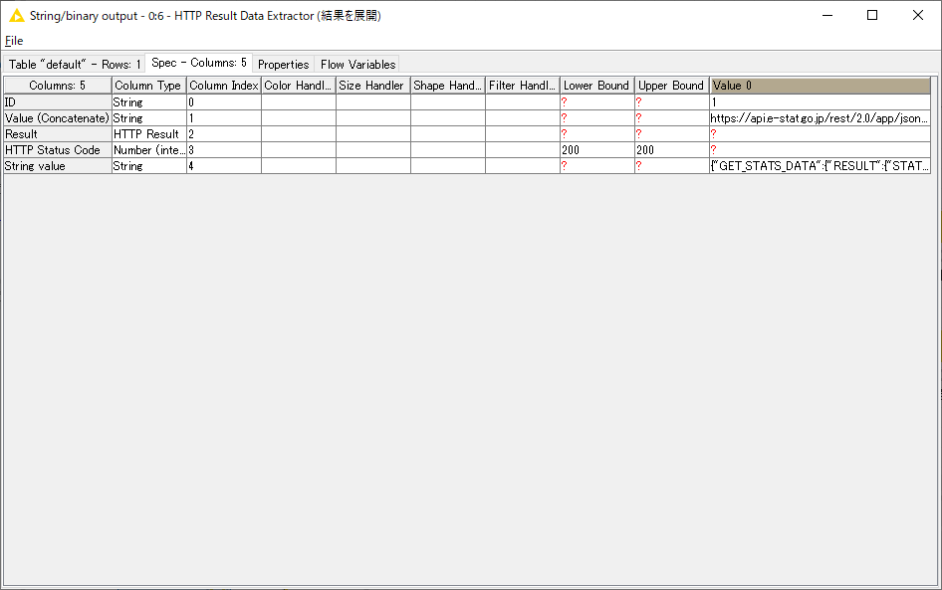This screenshot has height=590, width=942.
Task: Click the Upper Bound column header
Action: 672,86
